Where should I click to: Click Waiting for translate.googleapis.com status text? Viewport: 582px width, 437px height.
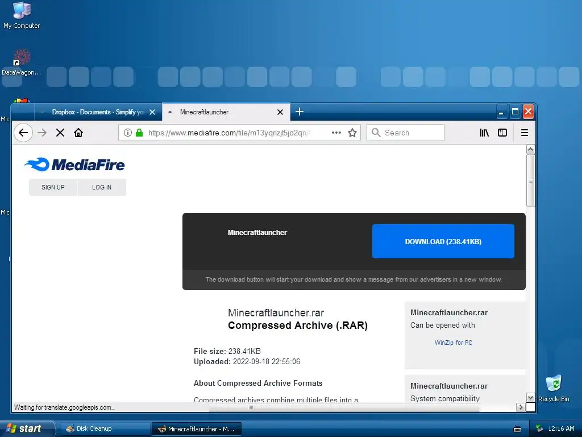tap(64, 407)
